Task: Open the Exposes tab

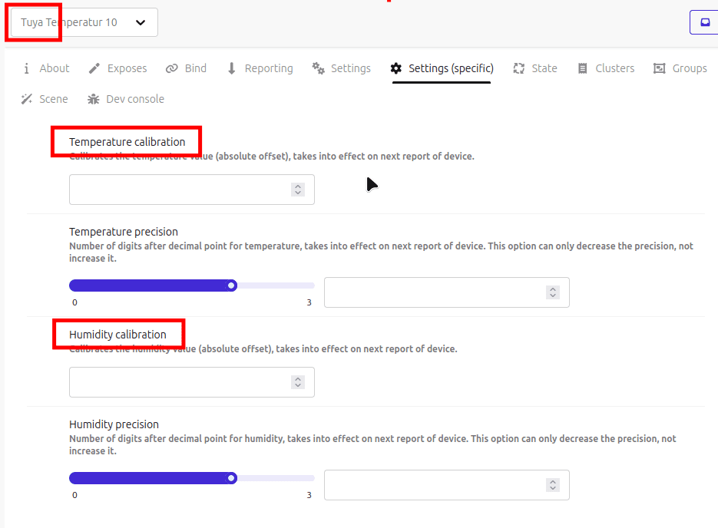Action: coord(117,68)
